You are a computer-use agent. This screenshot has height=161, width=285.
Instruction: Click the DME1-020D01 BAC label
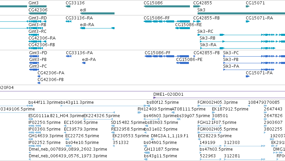click(168, 94)
